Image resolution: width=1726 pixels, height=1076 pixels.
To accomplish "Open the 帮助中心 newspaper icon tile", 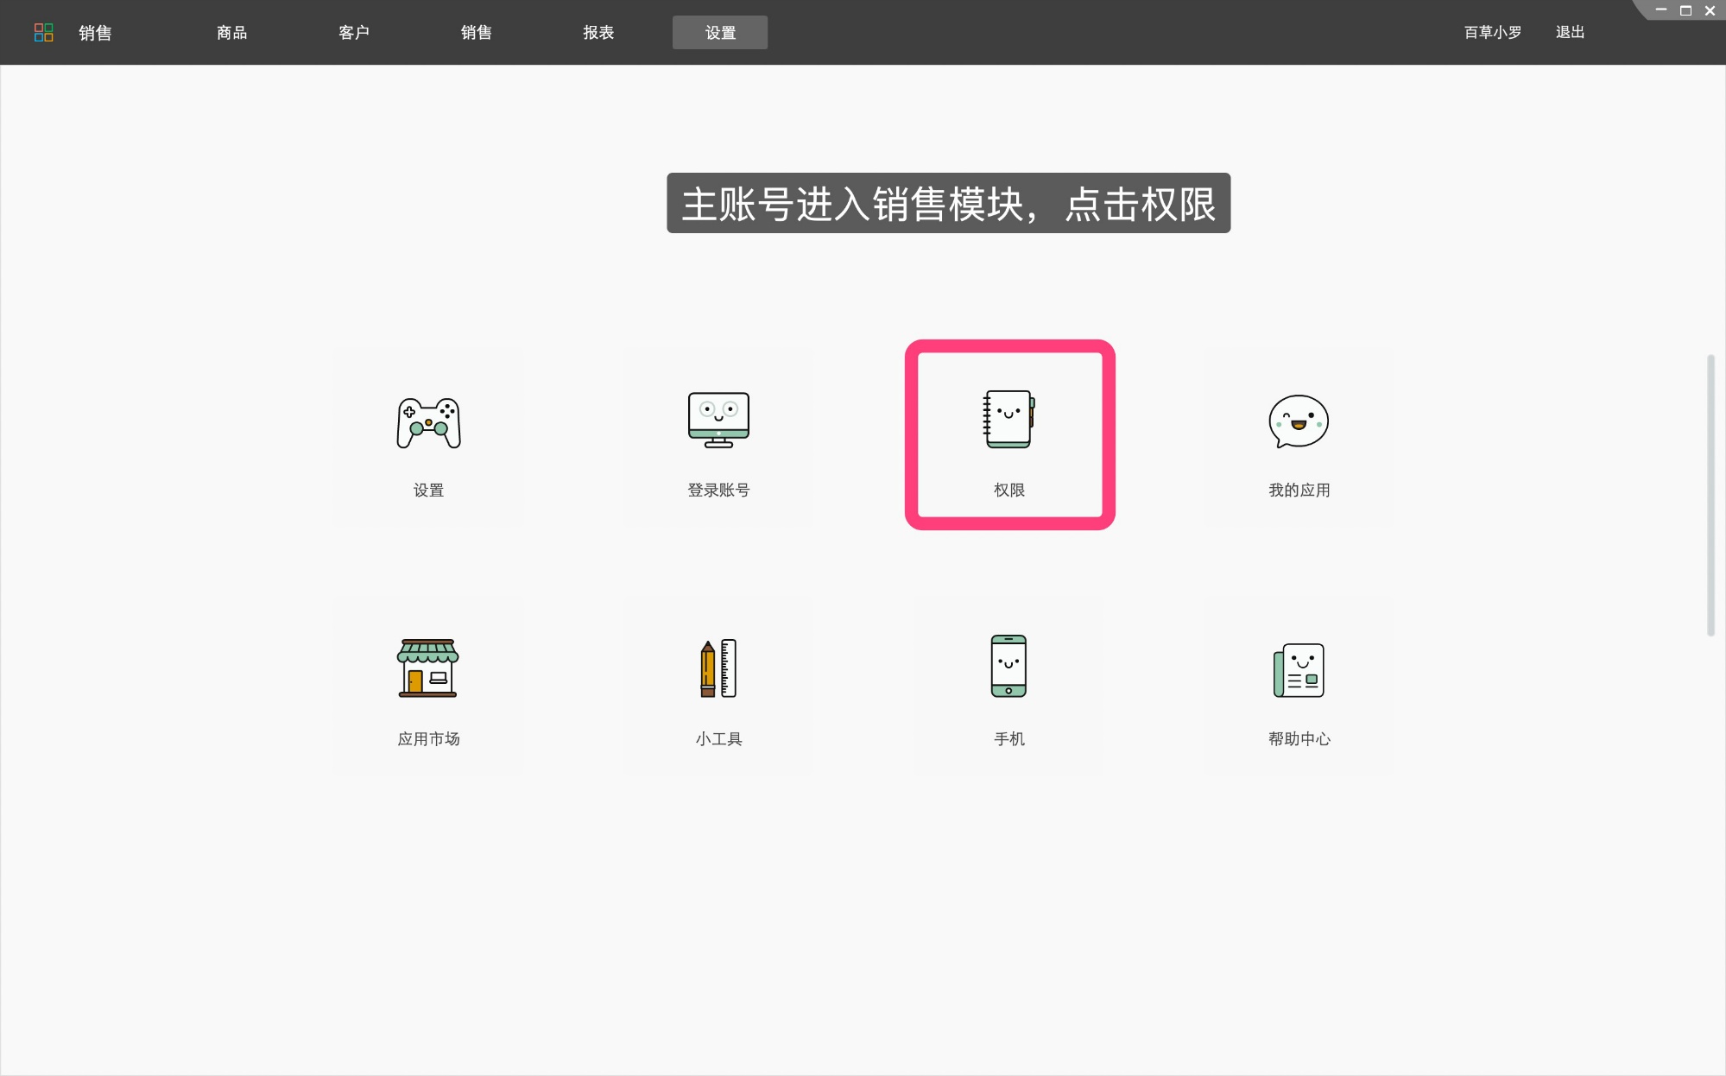I will coord(1299,687).
